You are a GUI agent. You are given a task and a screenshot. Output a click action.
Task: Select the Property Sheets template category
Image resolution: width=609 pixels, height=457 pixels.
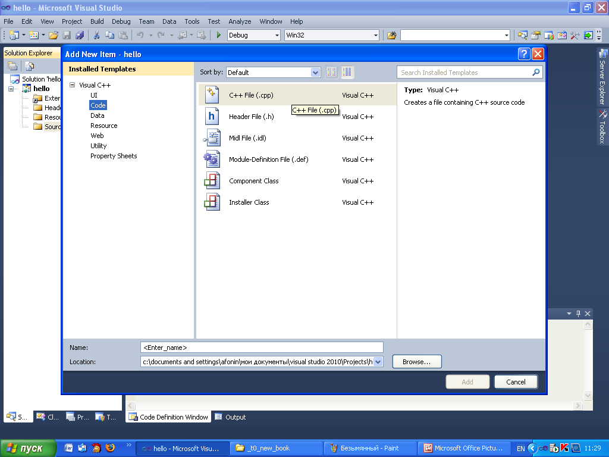click(114, 156)
